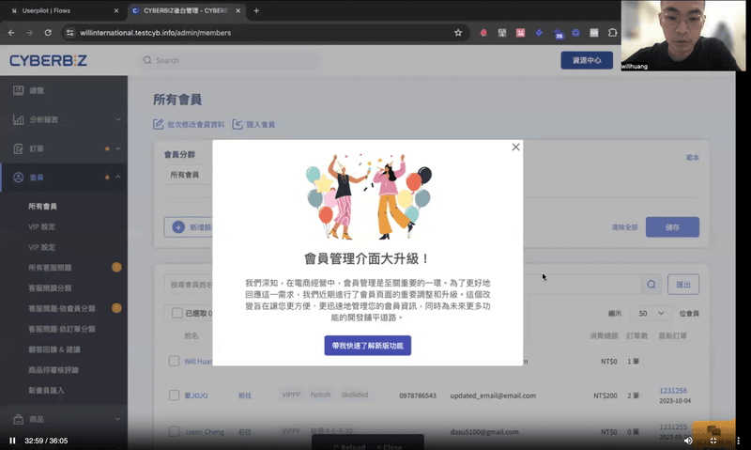Mute the video using speaker icon
Image resolution: width=751 pixels, height=450 pixels.
pyautogui.click(x=688, y=440)
